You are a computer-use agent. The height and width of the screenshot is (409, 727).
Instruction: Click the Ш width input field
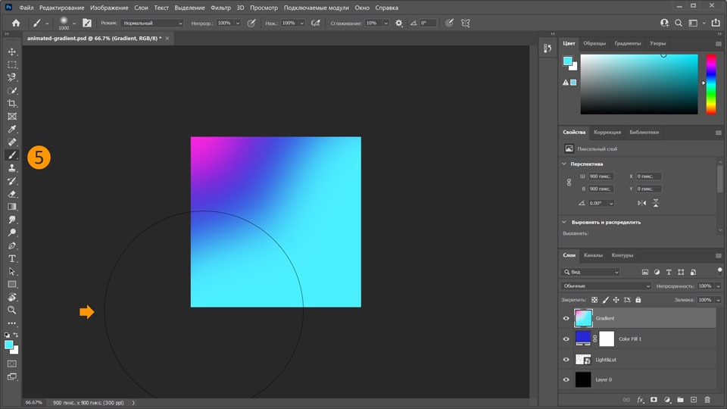click(601, 176)
